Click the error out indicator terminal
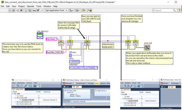 (x=147, y=48)
